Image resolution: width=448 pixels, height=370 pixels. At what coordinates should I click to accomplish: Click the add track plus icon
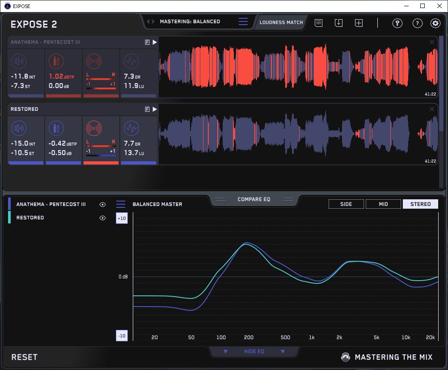pyautogui.click(x=359, y=23)
